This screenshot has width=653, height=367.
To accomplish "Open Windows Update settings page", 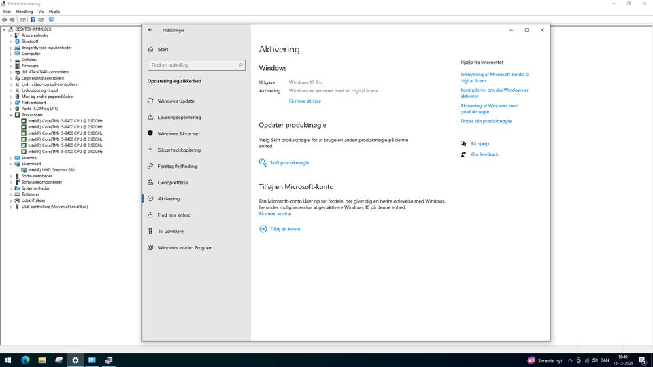I will (x=176, y=101).
